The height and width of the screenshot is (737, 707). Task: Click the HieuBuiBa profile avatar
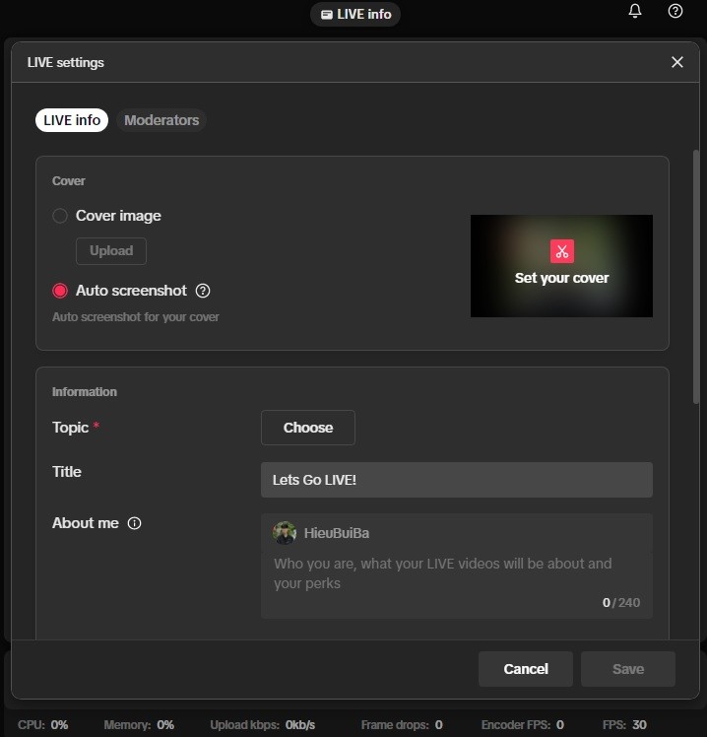coord(285,533)
